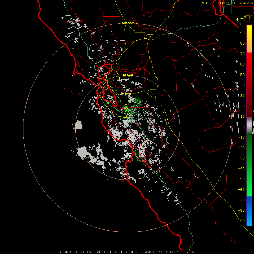
Task: Click the -80 value on the velocity scale
Action: pyautogui.click(x=241, y=211)
